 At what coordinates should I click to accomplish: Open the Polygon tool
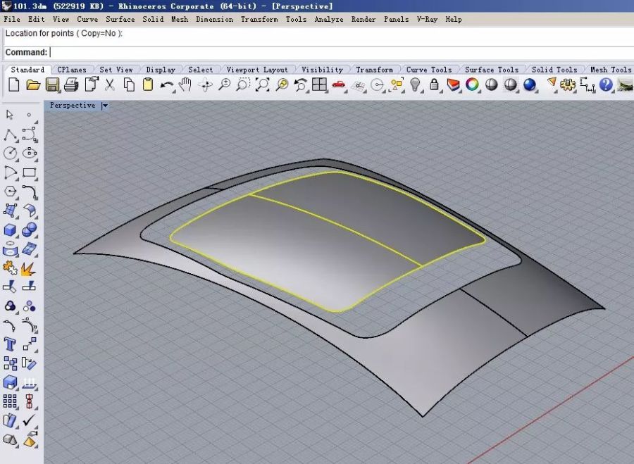(x=11, y=191)
